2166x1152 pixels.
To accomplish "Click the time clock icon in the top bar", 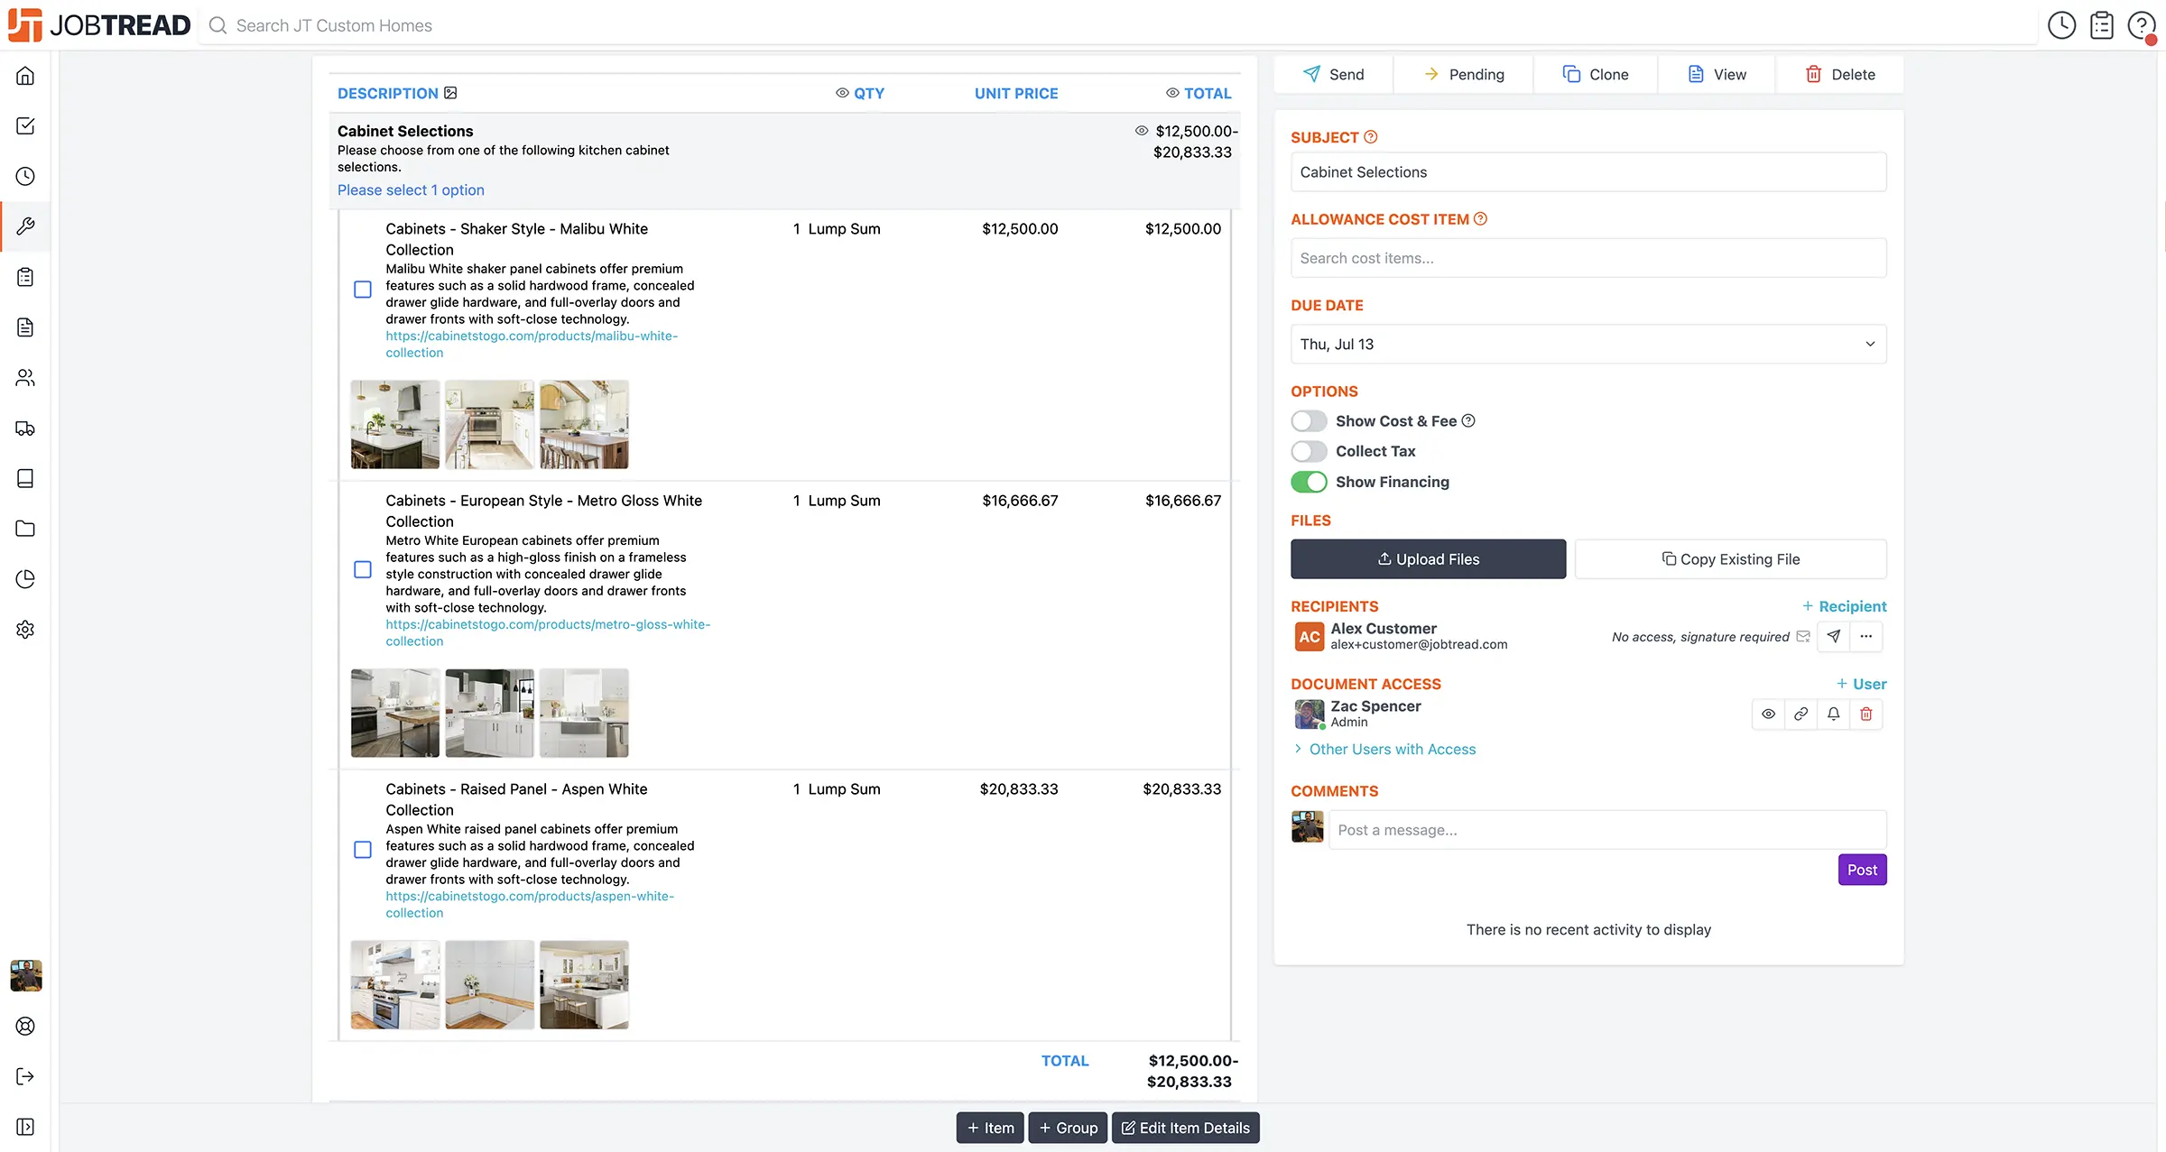I will click(x=2061, y=25).
